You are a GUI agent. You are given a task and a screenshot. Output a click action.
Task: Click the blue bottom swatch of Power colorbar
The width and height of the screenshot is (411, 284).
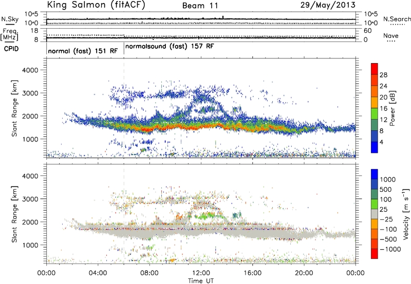375,147
